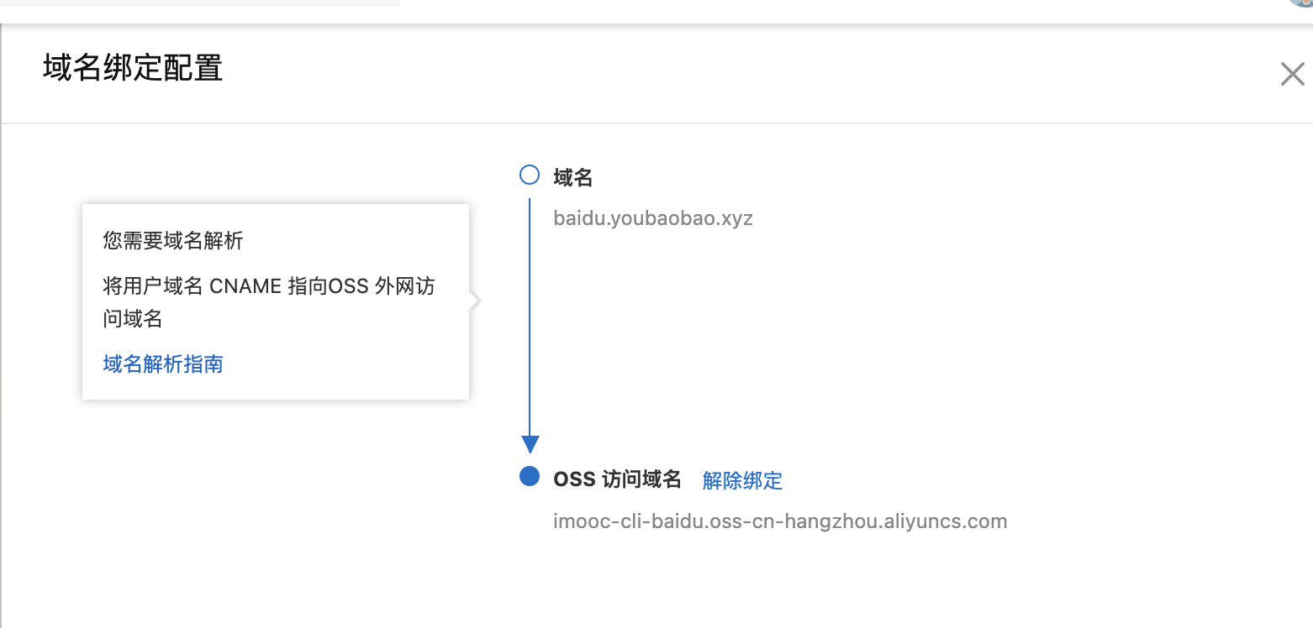This screenshot has width=1313, height=628.
Task: Select the domain text baidu.youbaobao.xyz
Action: coord(653,218)
